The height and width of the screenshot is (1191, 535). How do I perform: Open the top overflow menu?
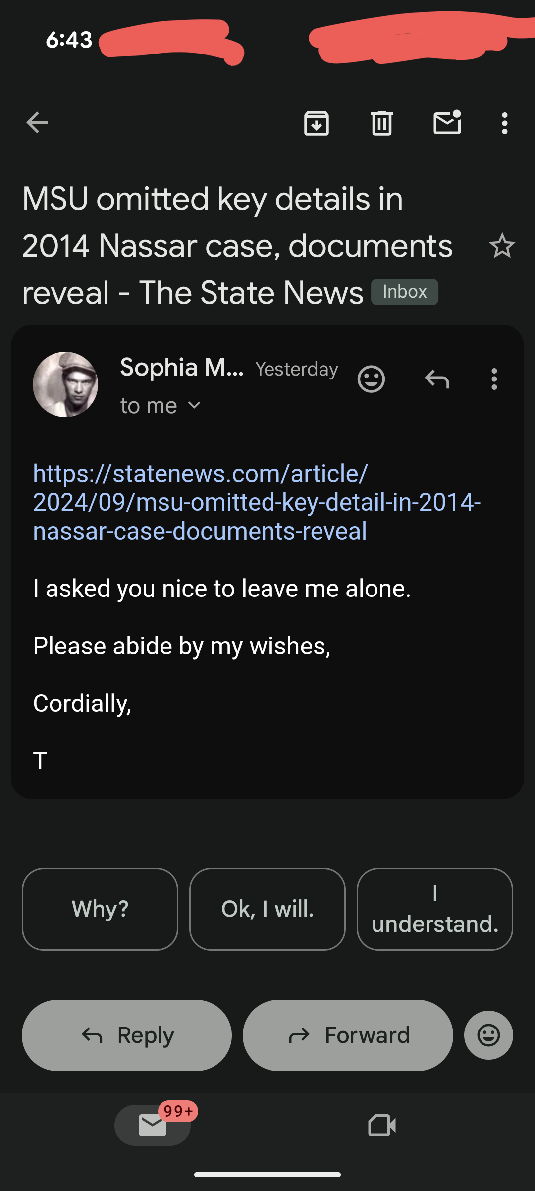pos(504,123)
